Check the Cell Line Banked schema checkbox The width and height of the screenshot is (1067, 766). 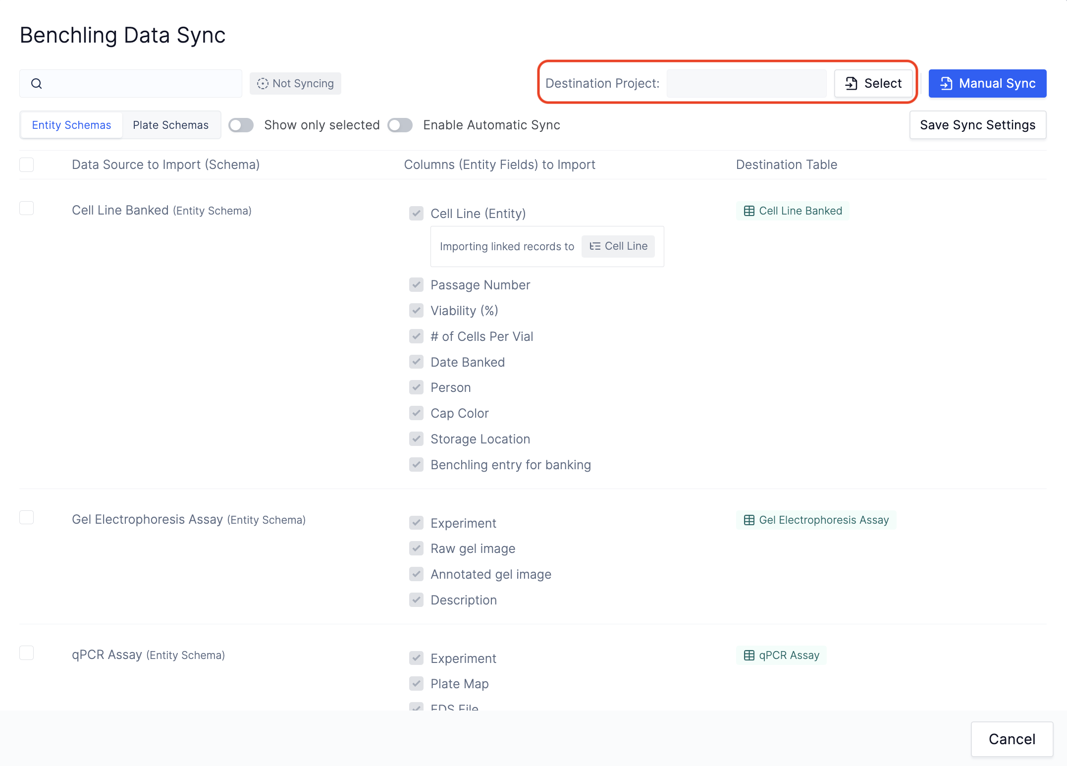pyautogui.click(x=27, y=208)
